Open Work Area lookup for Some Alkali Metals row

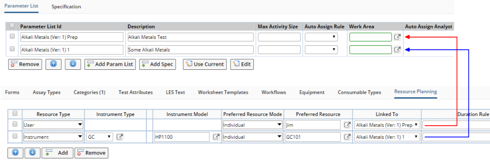tap(397, 50)
